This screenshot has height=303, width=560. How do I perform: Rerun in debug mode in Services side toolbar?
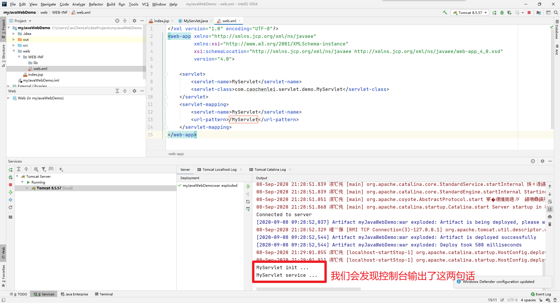pyautogui.click(x=10, y=177)
